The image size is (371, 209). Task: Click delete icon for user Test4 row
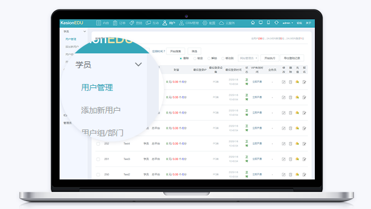pyautogui.click(x=290, y=144)
